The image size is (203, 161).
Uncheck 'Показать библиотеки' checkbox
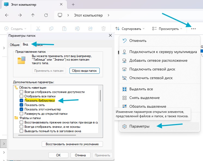(x=21, y=101)
